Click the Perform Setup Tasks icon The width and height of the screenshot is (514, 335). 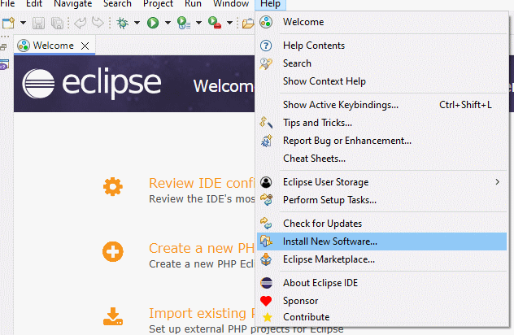click(x=266, y=200)
